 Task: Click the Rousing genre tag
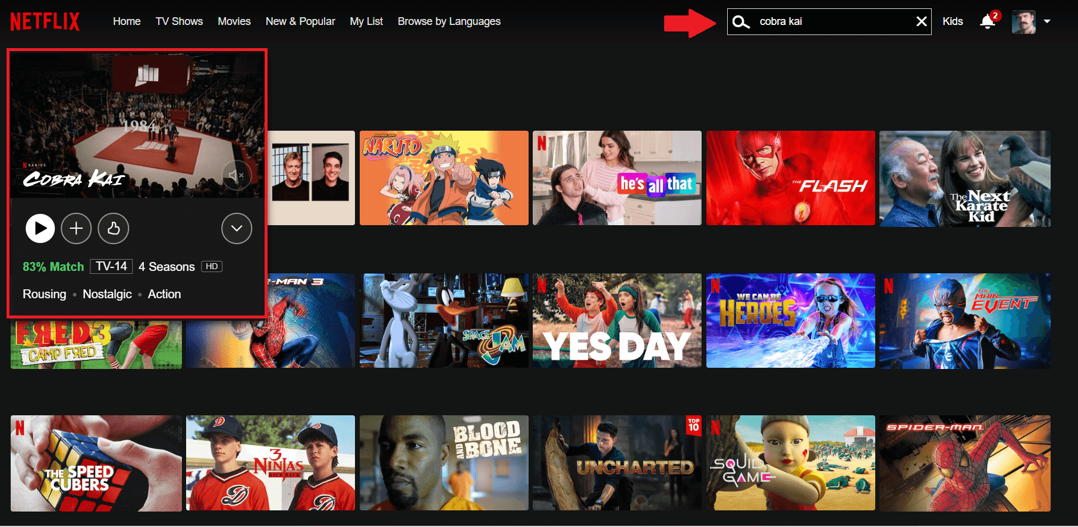[x=45, y=294]
